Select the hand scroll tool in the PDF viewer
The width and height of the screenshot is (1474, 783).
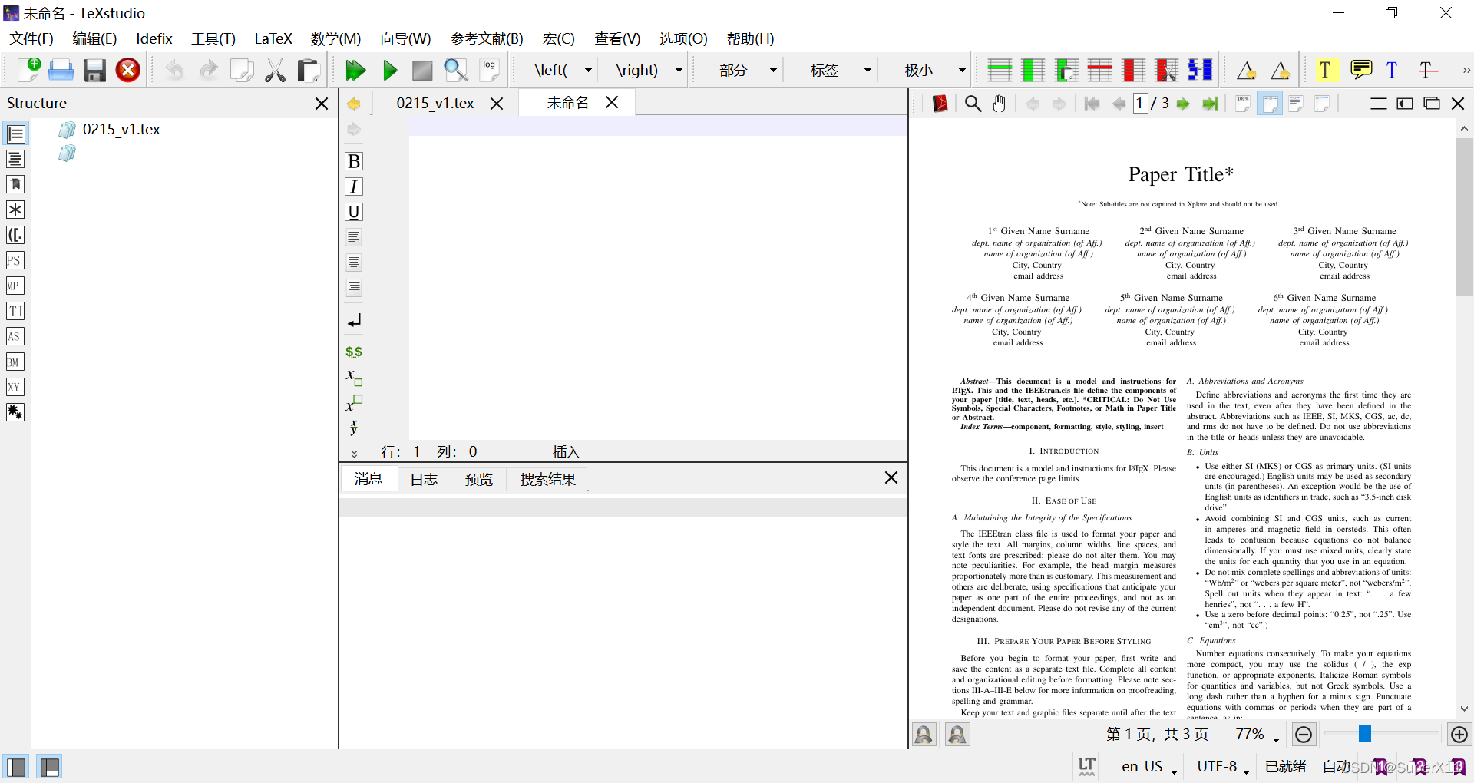tap(999, 104)
